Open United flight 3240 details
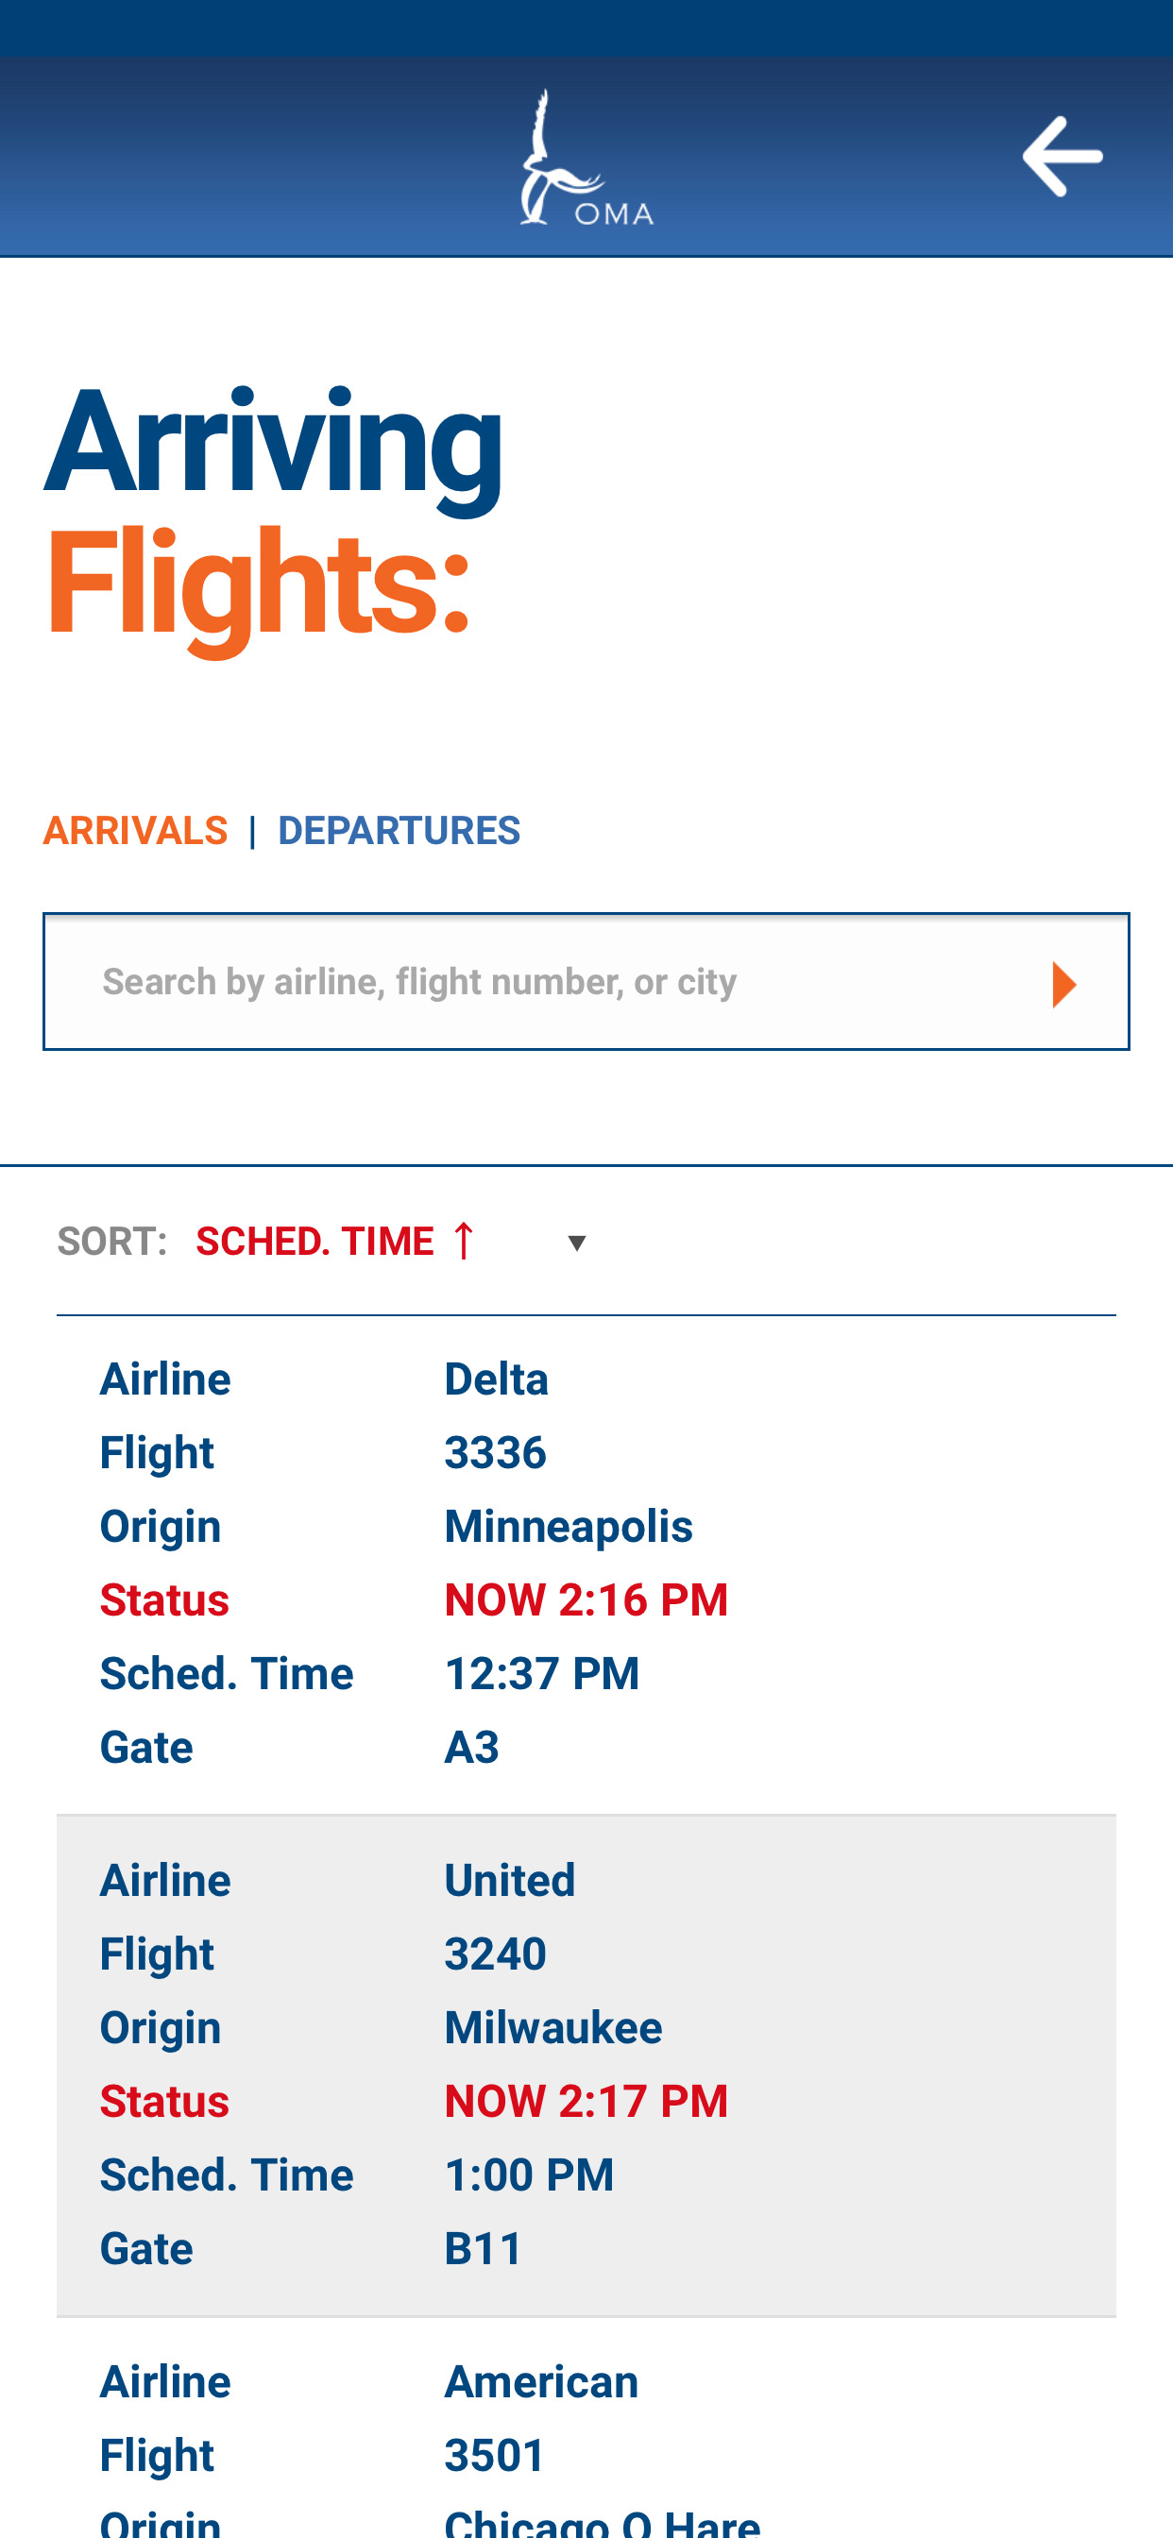 pos(586,2065)
